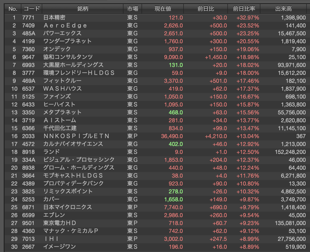
Task: Click the green price 131.0
Action: [x=176, y=65]
